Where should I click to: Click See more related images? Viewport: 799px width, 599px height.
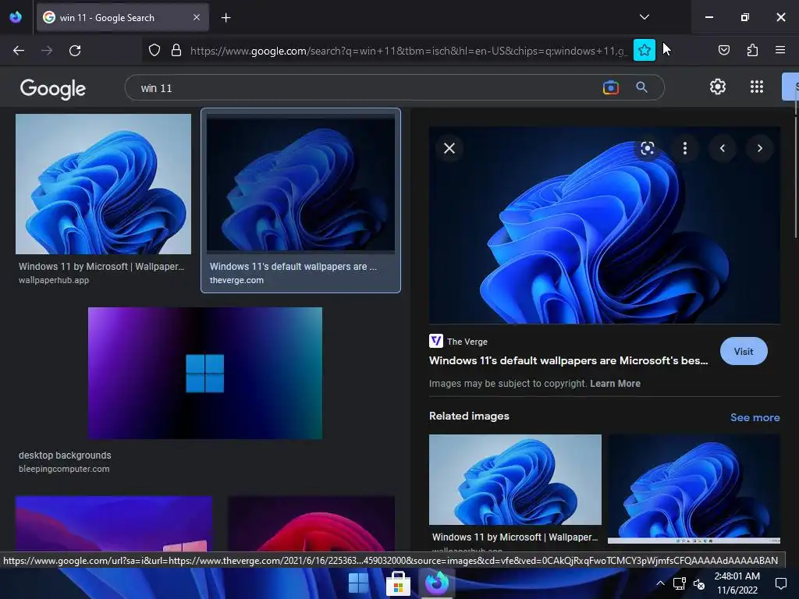click(755, 418)
